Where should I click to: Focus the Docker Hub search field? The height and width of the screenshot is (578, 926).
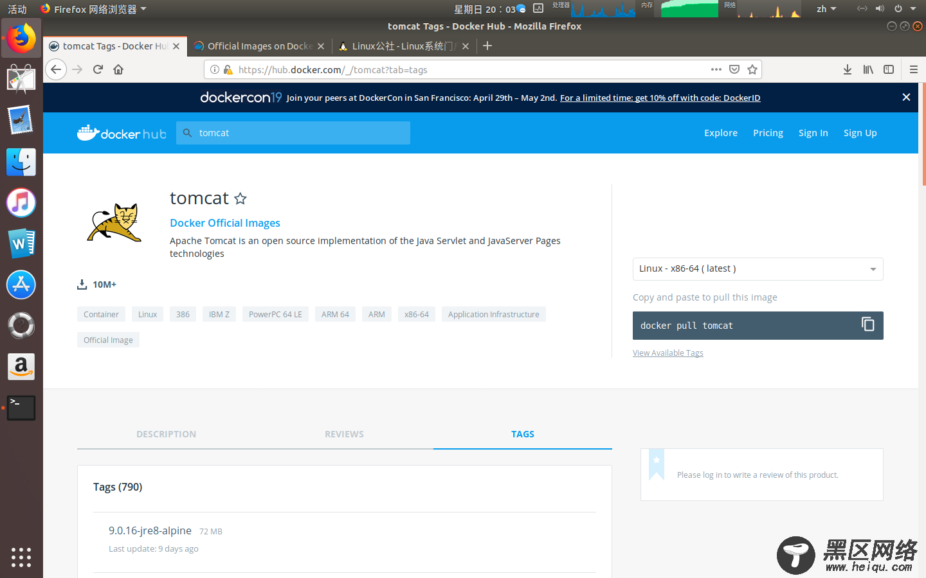pos(293,133)
